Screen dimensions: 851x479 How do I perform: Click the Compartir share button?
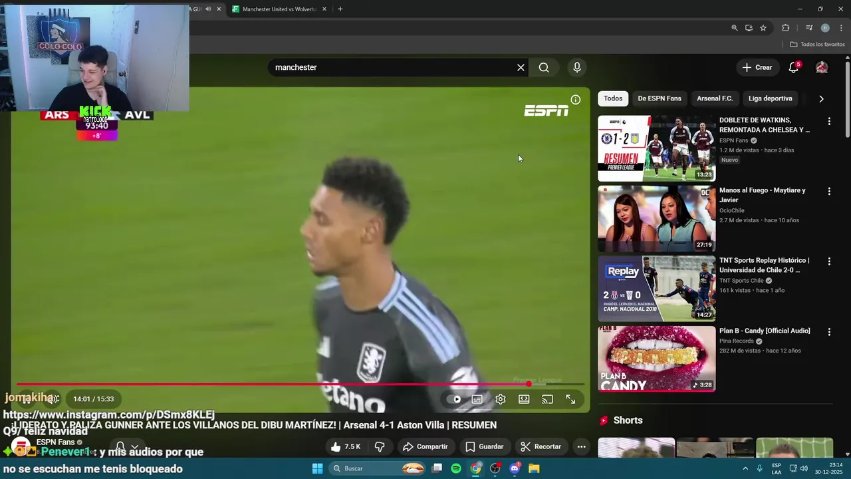click(x=425, y=446)
